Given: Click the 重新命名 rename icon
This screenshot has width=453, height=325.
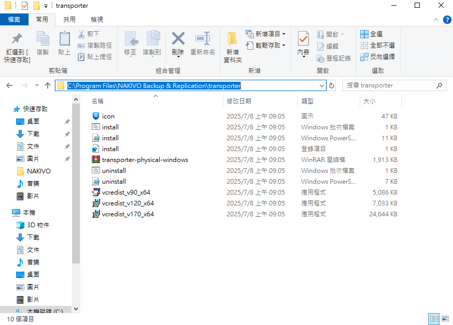Looking at the screenshot, I should tap(203, 38).
